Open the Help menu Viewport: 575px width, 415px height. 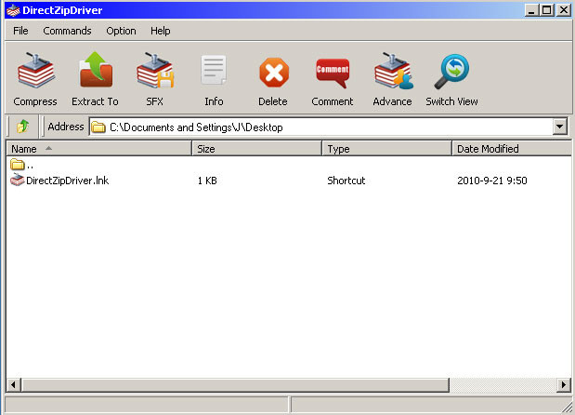click(161, 31)
